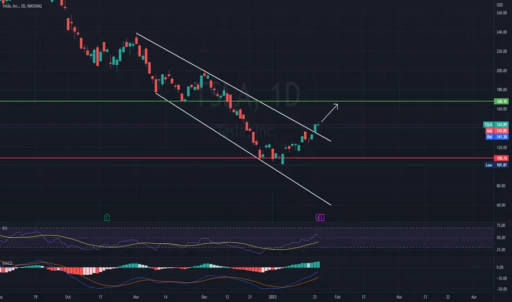Click the 2023 label on time axis
The image size is (512, 302).
272,297
